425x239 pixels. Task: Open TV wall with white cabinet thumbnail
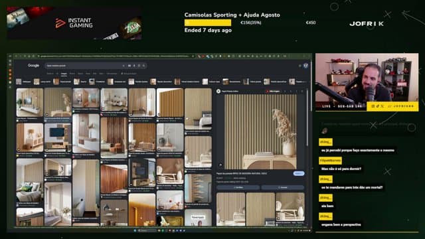30,102
